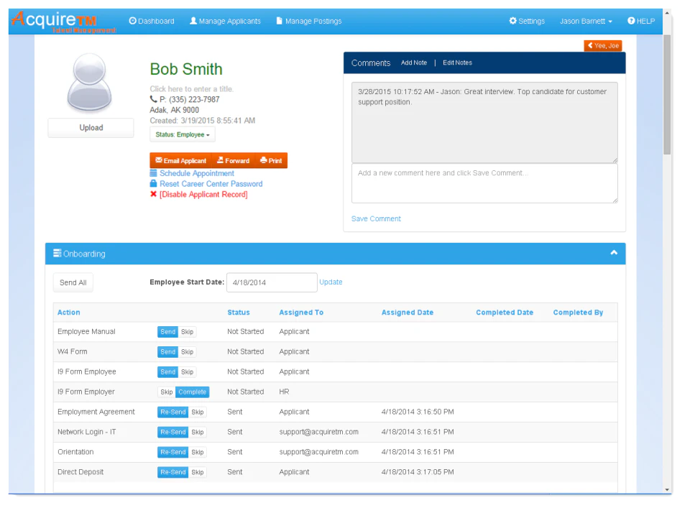Viewport: 690px width, 513px height.
Task: Open the Dashboard via its clock icon
Action: pyautogui.click(x=132, y=21)
